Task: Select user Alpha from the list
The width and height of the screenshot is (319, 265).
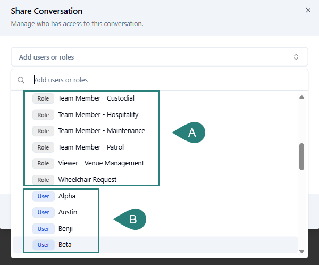Action: pyautogui.click(x=67, y=196)
